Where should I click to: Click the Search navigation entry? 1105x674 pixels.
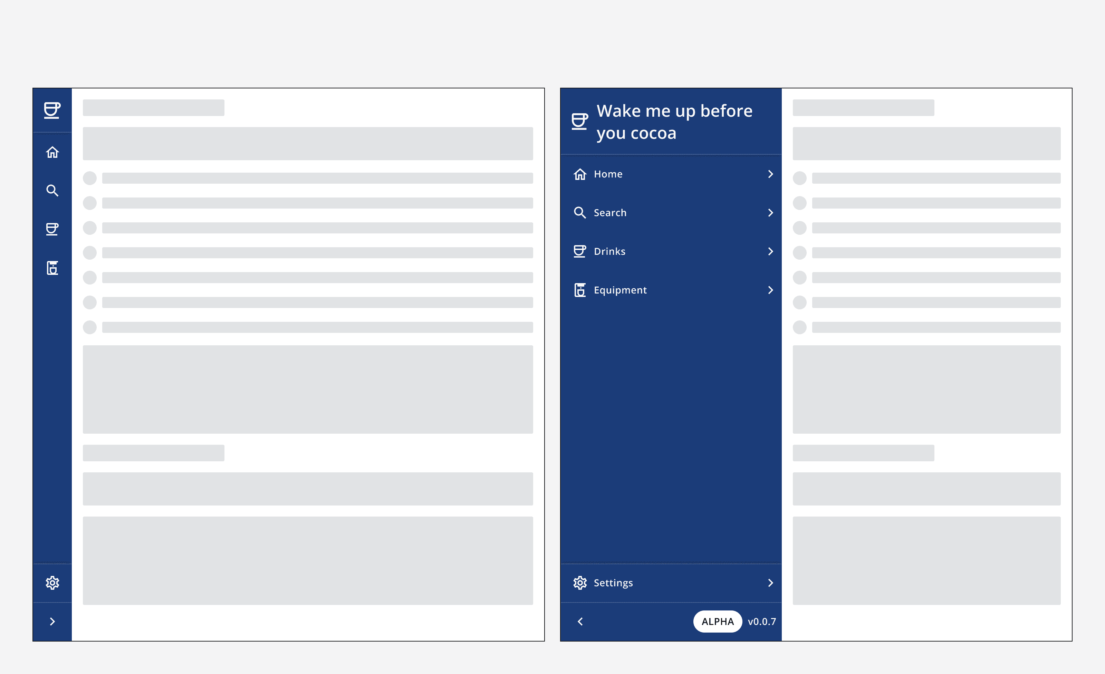click(x=611, y=213)
